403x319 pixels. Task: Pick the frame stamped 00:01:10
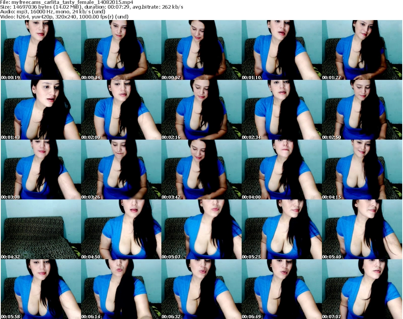point(282,50)
